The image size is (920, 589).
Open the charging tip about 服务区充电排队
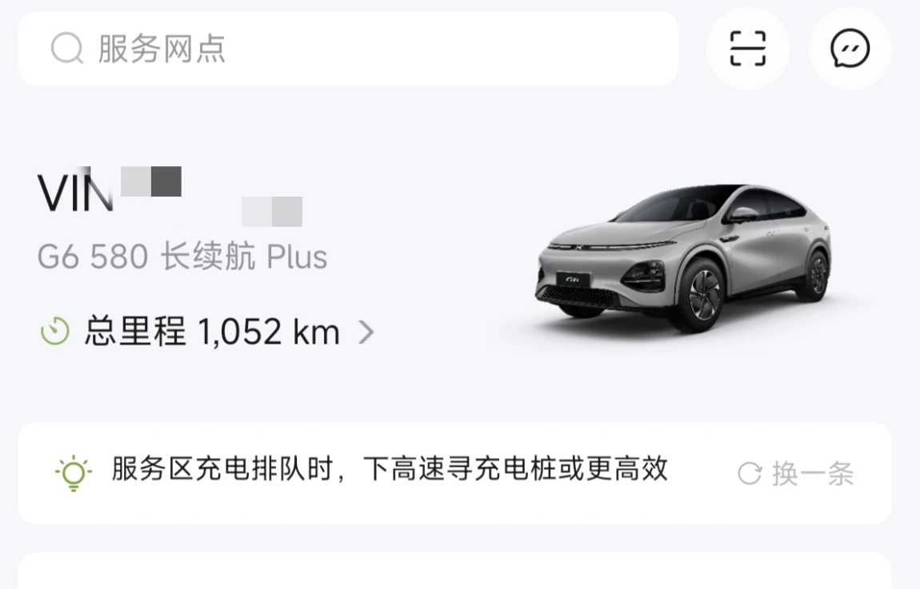coord(390,469)
